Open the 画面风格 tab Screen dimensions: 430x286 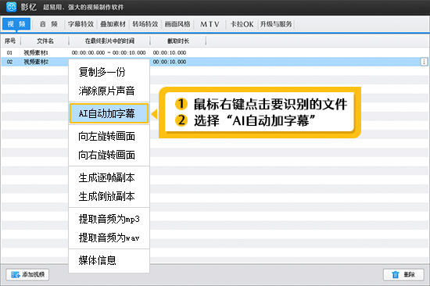(177, 24)
